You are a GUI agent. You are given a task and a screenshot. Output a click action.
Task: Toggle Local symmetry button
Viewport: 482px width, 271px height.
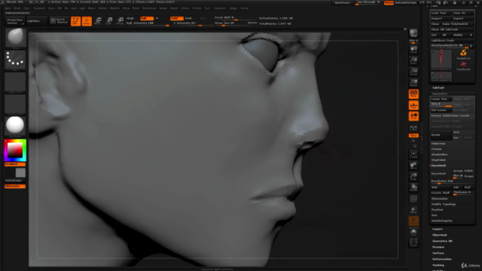[413, 116]
